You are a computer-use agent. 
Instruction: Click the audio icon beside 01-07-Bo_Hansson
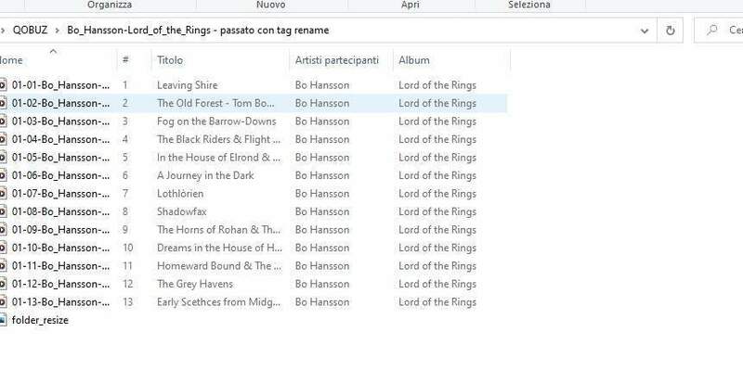point(3,194)
